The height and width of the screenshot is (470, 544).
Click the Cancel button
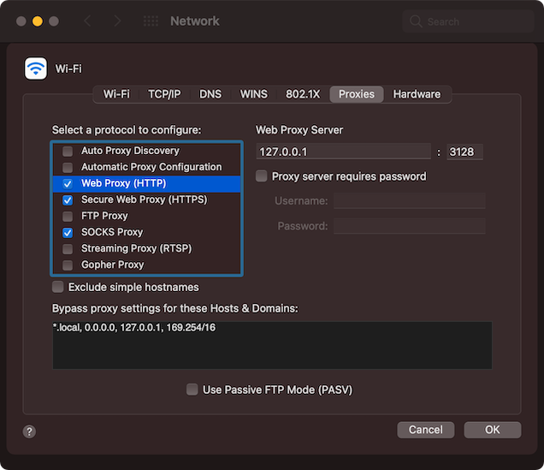[x=425, y=430]
